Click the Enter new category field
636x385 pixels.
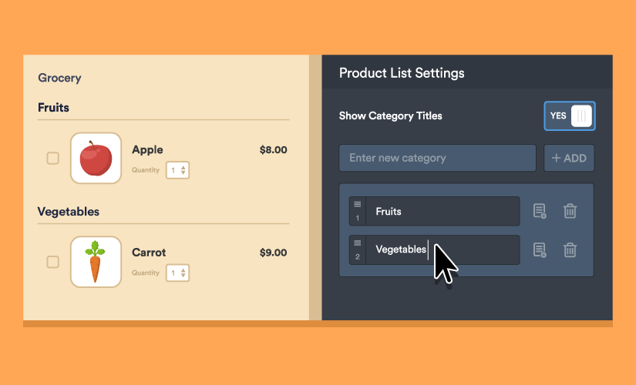[437, 158]
